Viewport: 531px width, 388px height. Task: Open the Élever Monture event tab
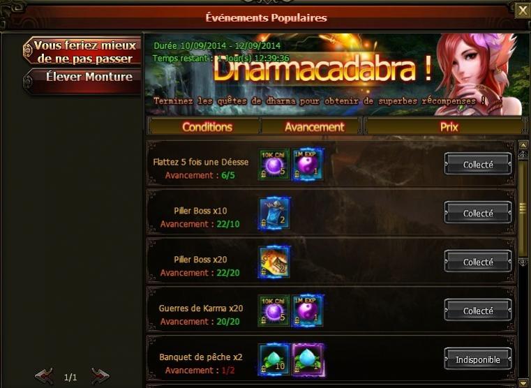(82, 81)
